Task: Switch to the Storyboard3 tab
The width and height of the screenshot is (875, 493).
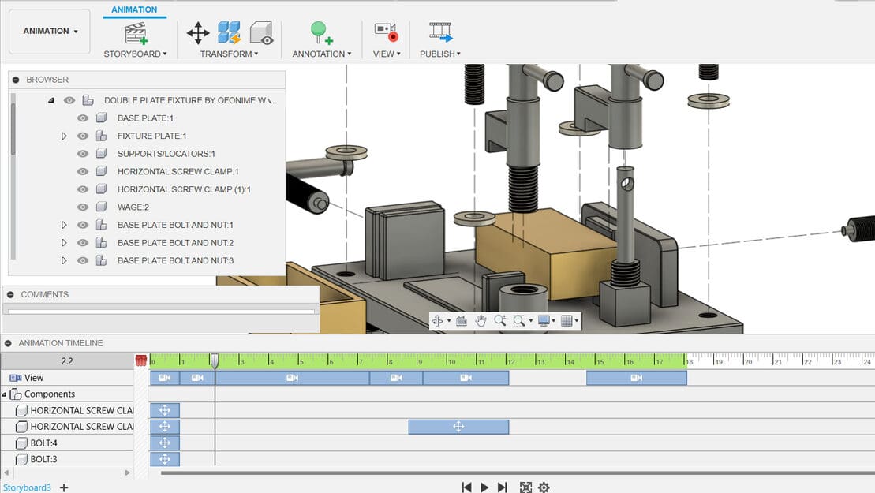Action: pos(26,487)
